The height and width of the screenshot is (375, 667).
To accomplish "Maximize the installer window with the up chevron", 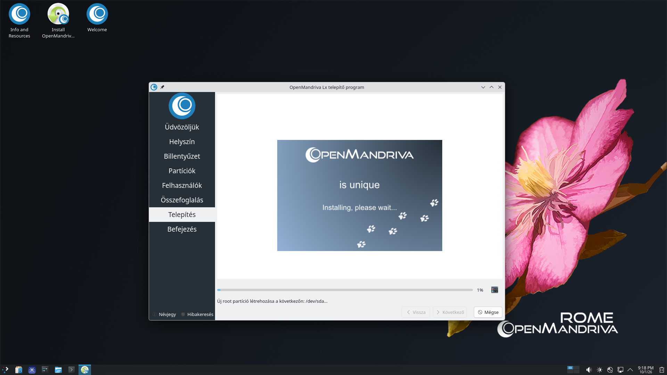I will [x=492, y=87].
